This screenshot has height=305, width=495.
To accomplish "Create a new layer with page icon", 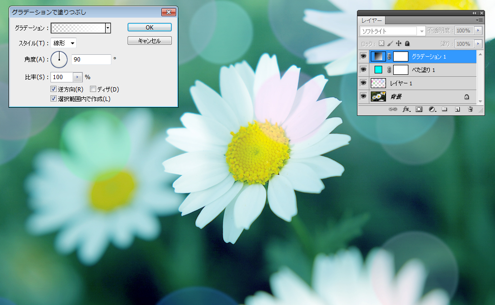I will [457, 109].
